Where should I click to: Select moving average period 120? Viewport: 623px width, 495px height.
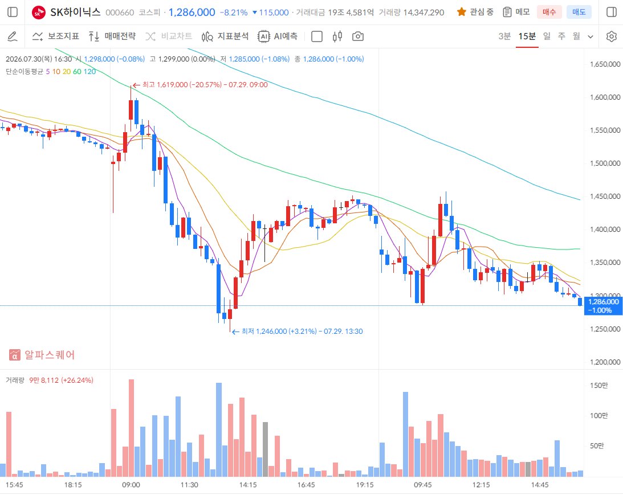tap(90, 71)
